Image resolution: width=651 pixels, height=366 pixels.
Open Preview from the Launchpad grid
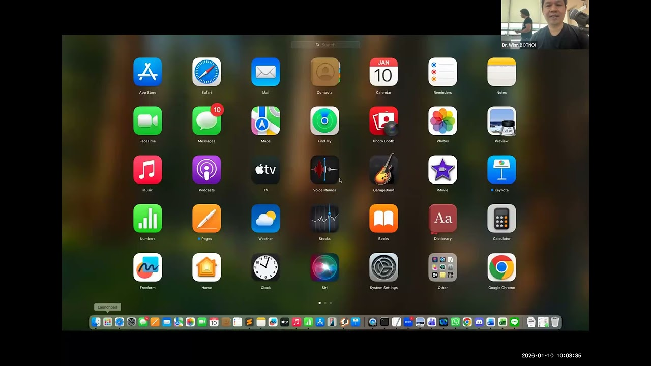coord(501,120)
